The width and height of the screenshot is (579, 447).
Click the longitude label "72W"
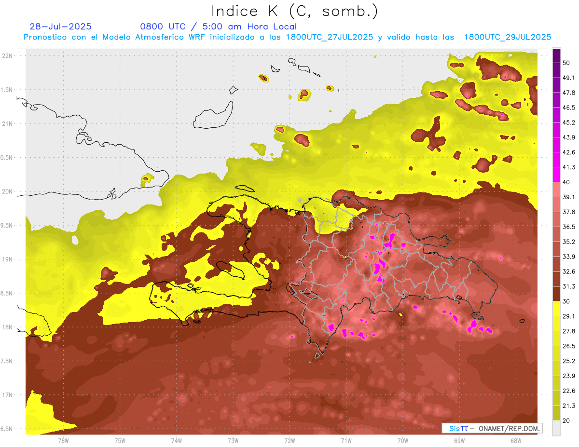(x=289, y=441)
